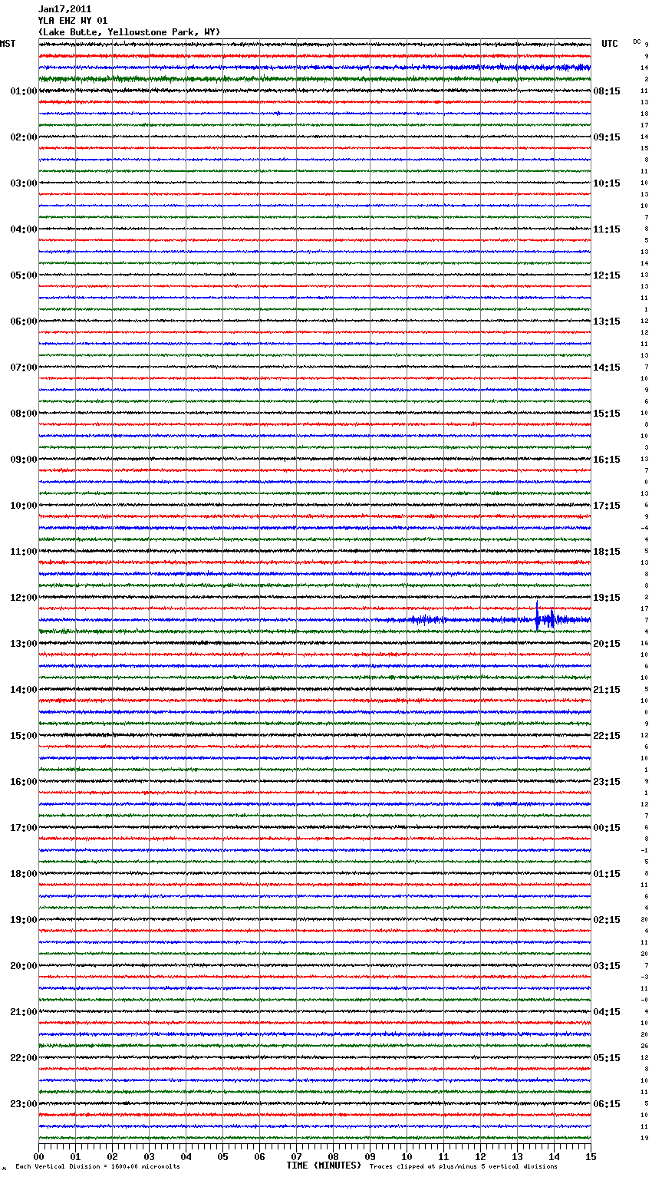Click the 21:15 UTC time label

[x=607, y=690]
